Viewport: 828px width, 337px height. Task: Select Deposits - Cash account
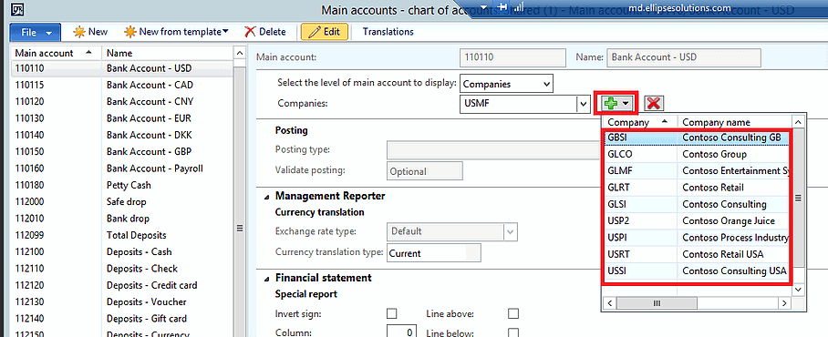(x=121, y=252)
